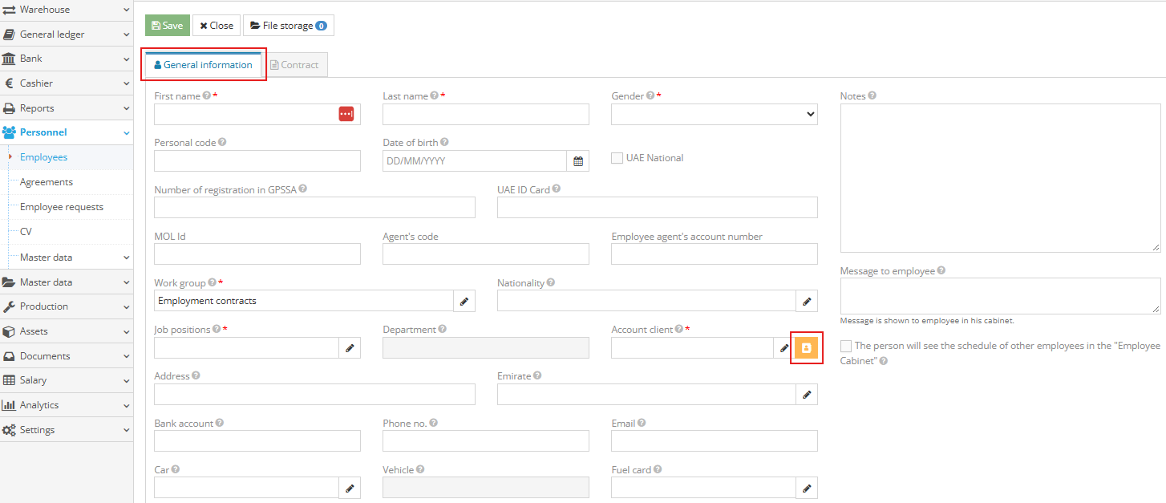Enable seeing other employees' schedule checkbox
1166x503 pixels.
pyautogui.click(x=846, y=346)
